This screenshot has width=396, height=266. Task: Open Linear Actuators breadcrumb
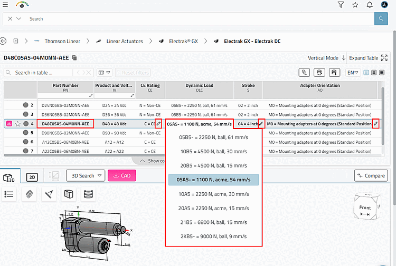tap(125, 41)
